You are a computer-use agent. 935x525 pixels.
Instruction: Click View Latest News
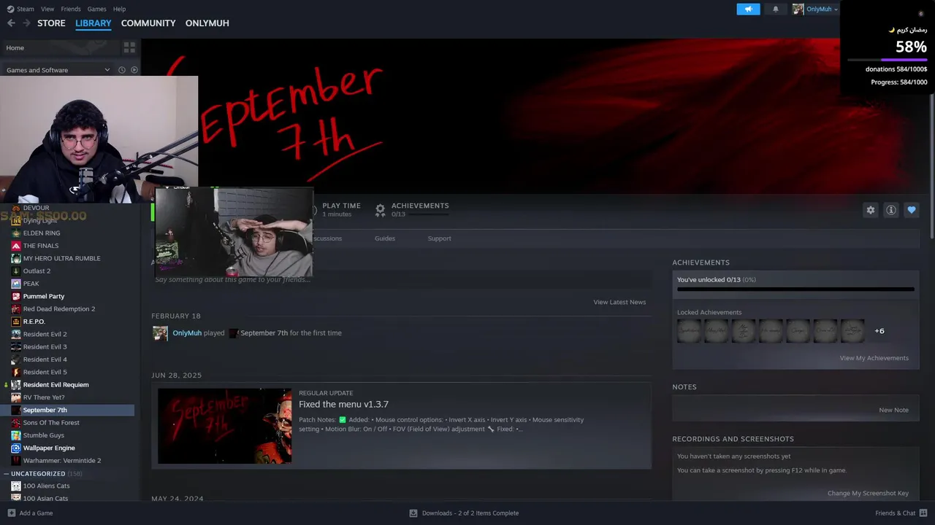coord(619,302)
